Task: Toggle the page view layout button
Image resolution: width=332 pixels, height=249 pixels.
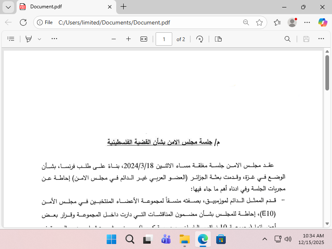Action: click(x=218, y=39)
